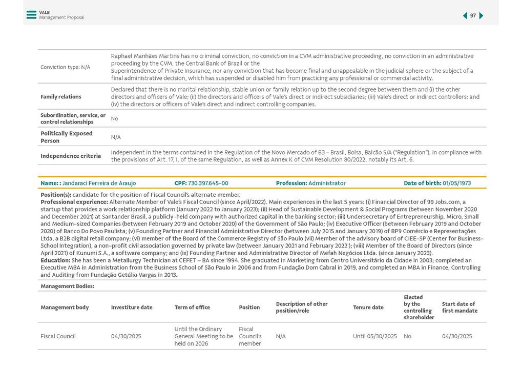Click the Family relations row label
522x369 pixels.
tap(61, 96)
